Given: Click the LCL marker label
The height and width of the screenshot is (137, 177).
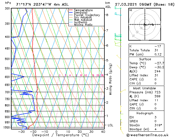Looking at the screenshot, I should click(110, 125).
